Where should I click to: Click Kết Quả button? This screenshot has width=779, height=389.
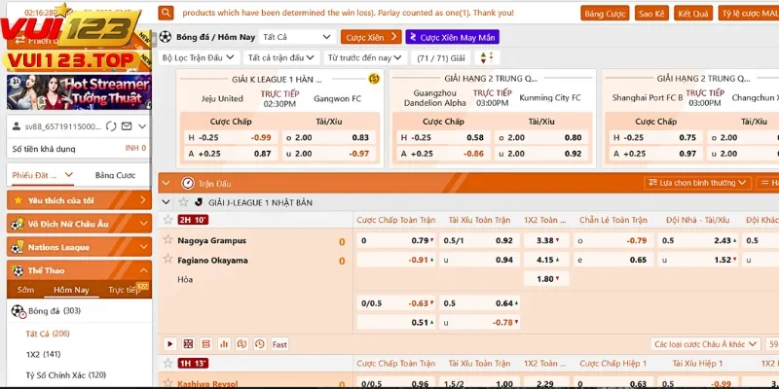pyautogui.click(x=693, y=14)
